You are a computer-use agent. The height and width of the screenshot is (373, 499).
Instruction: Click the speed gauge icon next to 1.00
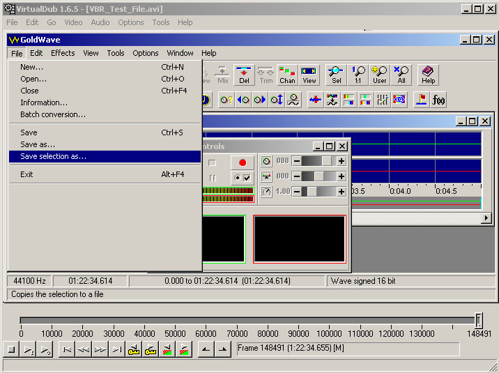(266, 192)
